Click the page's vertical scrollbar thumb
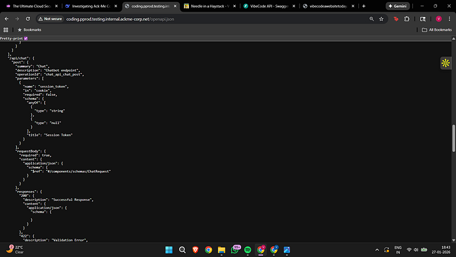This screenshot has height=257, width=456. click(x=453, y=138)
